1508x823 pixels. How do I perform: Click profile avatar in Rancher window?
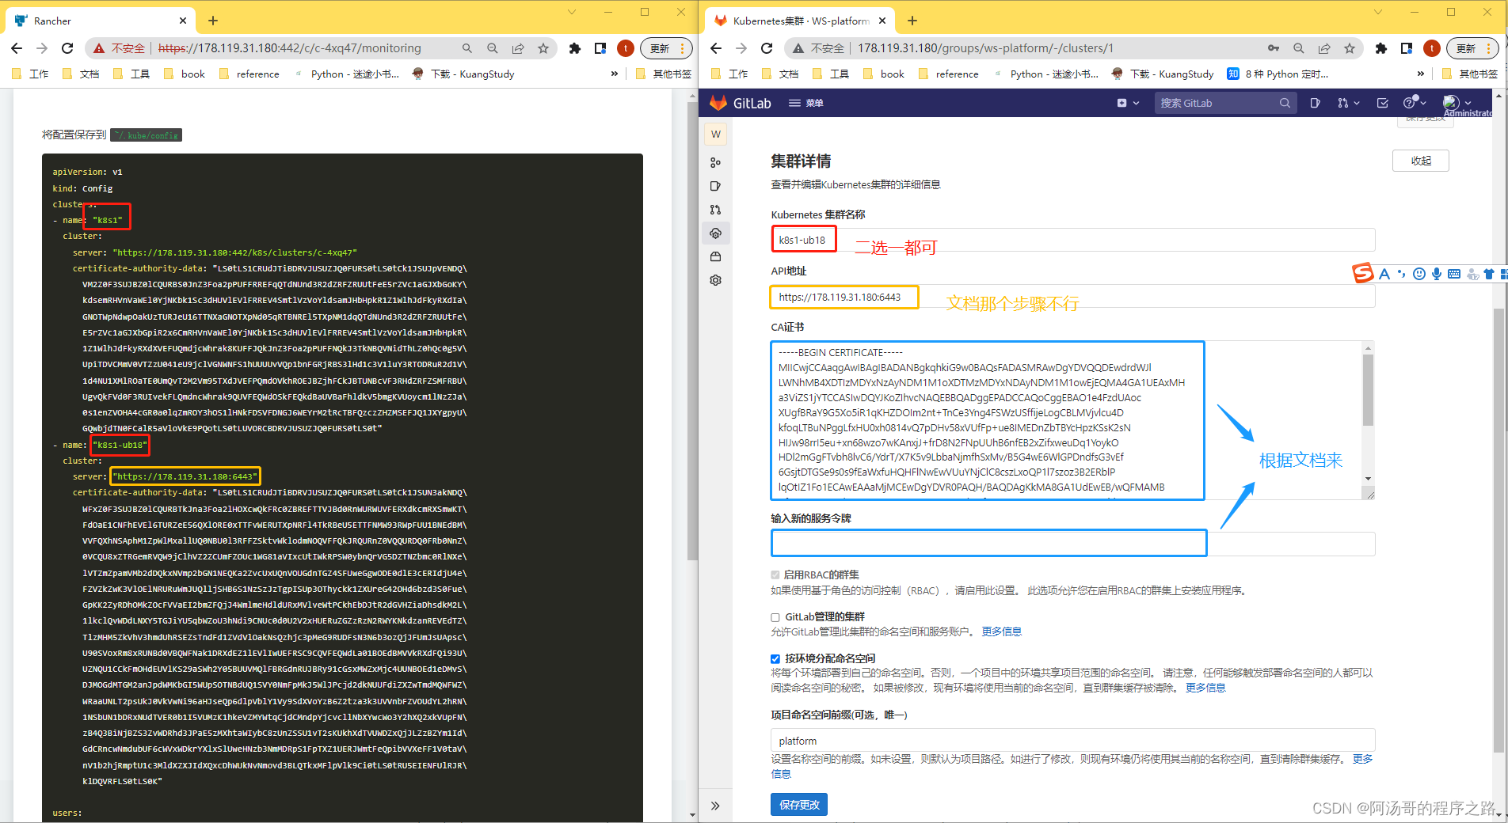pos(626,48)
